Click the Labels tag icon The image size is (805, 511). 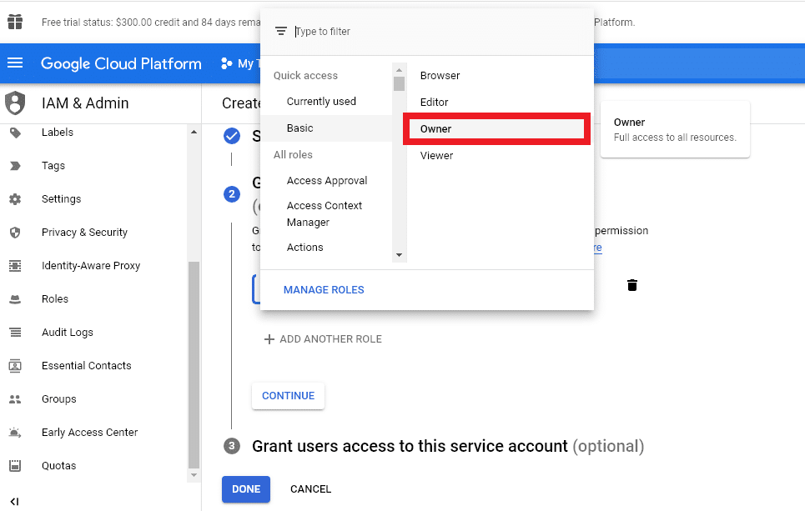pos(15,133)
